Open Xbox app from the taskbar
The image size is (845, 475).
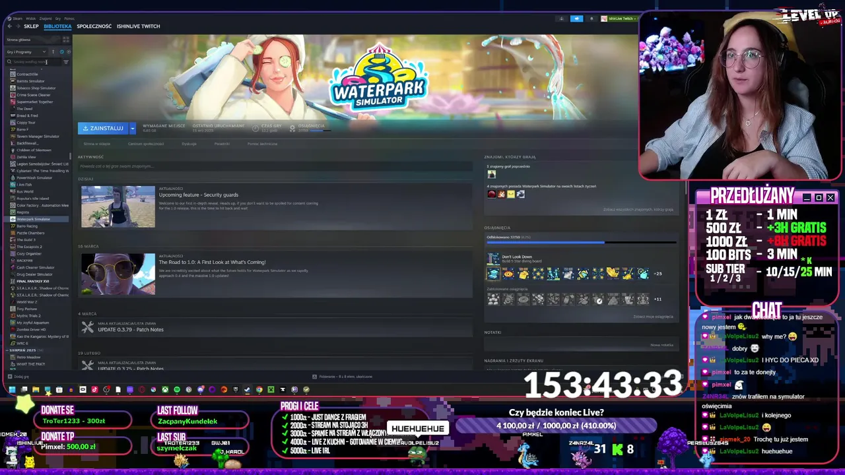(x=165, y=390)
